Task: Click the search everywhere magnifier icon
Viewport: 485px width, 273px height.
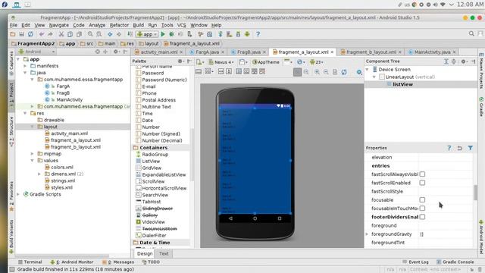Action: (471, 33)
